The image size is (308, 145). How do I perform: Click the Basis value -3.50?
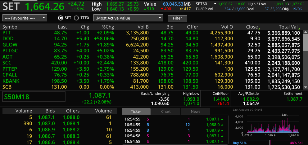164,99
